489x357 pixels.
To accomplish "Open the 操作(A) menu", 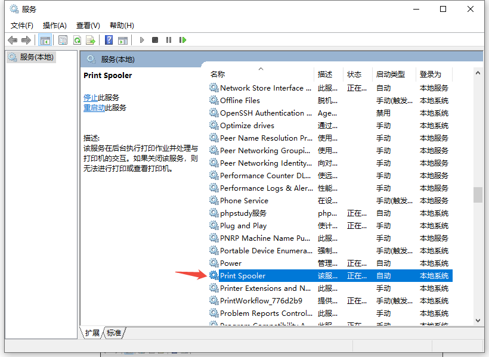I will point(55,25).
